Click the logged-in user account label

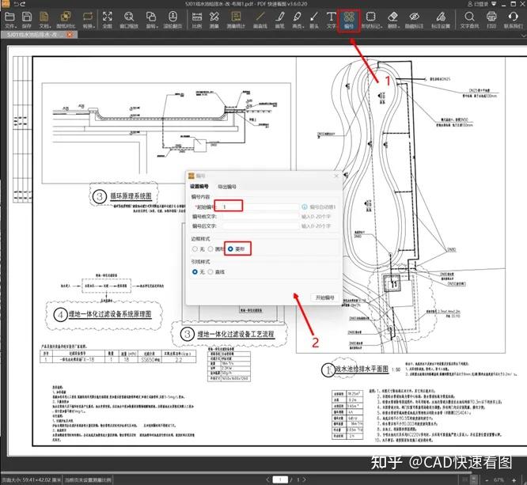(478, 4)
